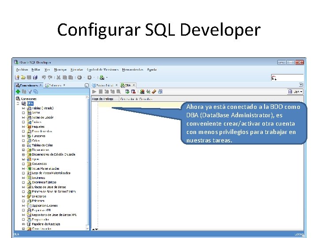Viewport: 318px width, 238px height.
Task: Click the Undo toolbar icon
Action: click(44, 77)
